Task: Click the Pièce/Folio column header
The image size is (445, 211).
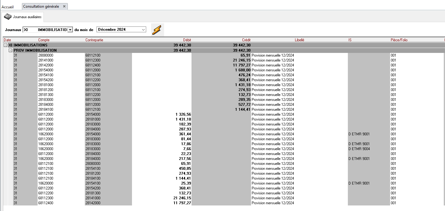Action: point(399,40)
